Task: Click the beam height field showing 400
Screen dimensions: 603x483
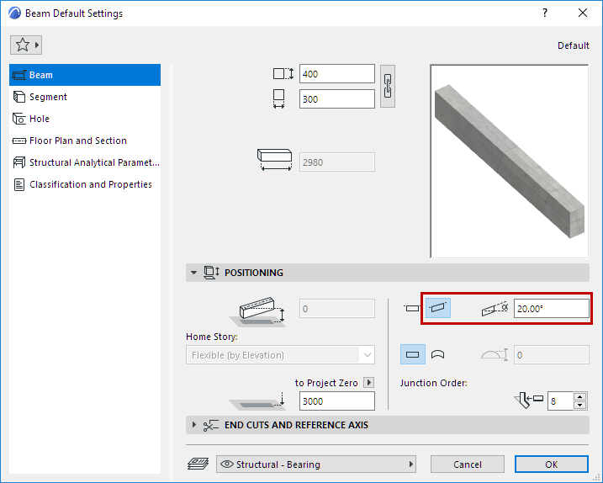Action: click(337, 74)
